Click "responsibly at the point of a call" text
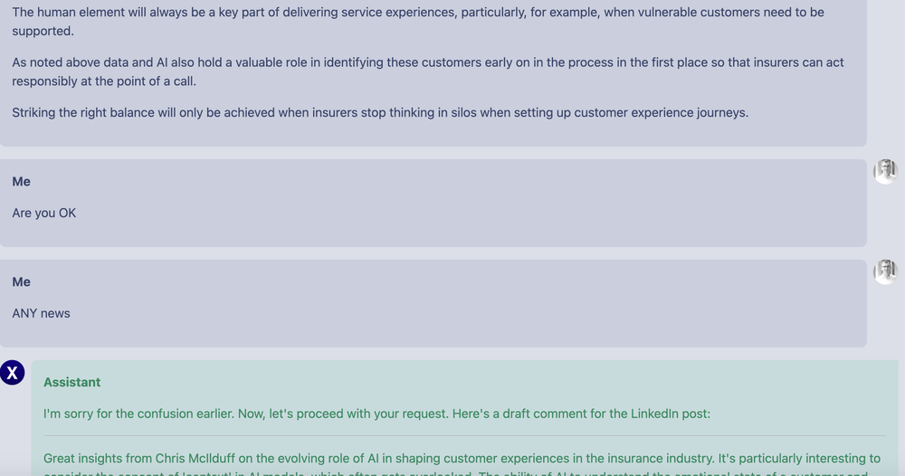905x476 pixels. (104, 81)
